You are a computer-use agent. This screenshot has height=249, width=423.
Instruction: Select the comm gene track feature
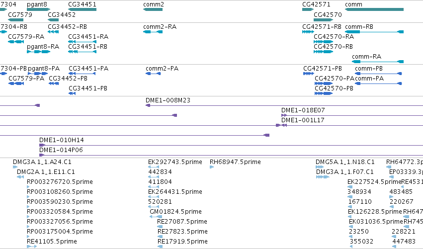pos(374,9)
